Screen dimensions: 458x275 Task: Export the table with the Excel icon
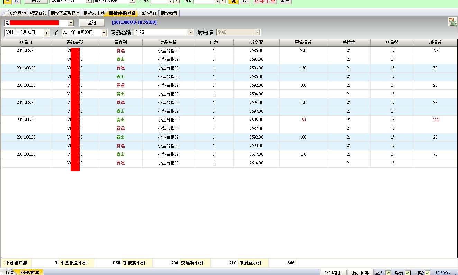coord(452,22)
